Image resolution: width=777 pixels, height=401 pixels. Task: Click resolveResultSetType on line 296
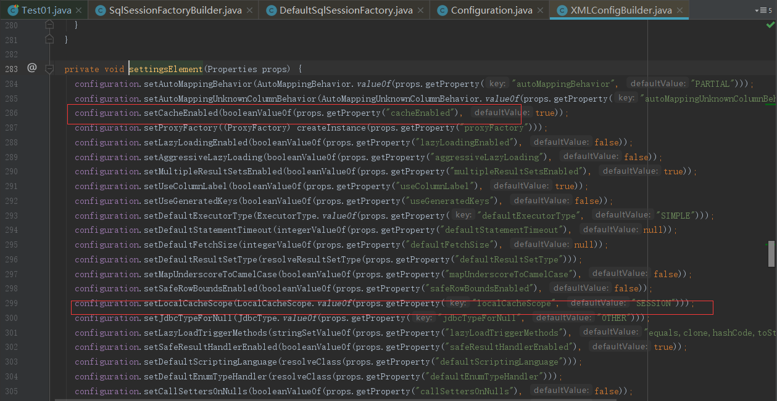click(312, 259)
